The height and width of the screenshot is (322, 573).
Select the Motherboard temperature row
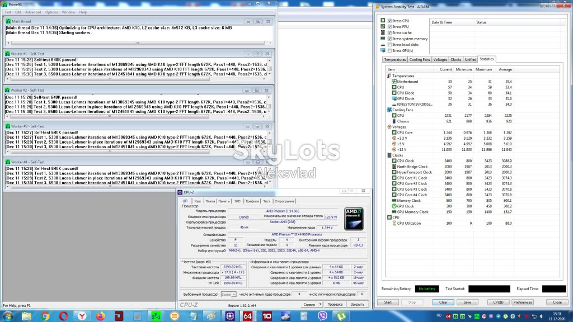(x=449, y=82)
